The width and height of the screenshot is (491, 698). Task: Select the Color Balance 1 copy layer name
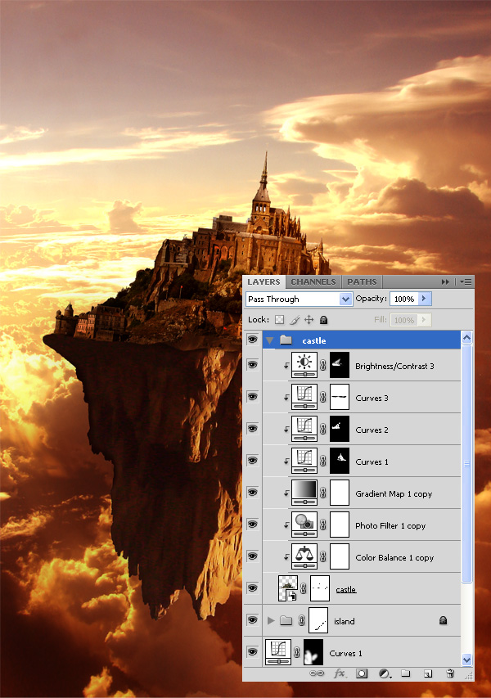click(x=394, y=558)
